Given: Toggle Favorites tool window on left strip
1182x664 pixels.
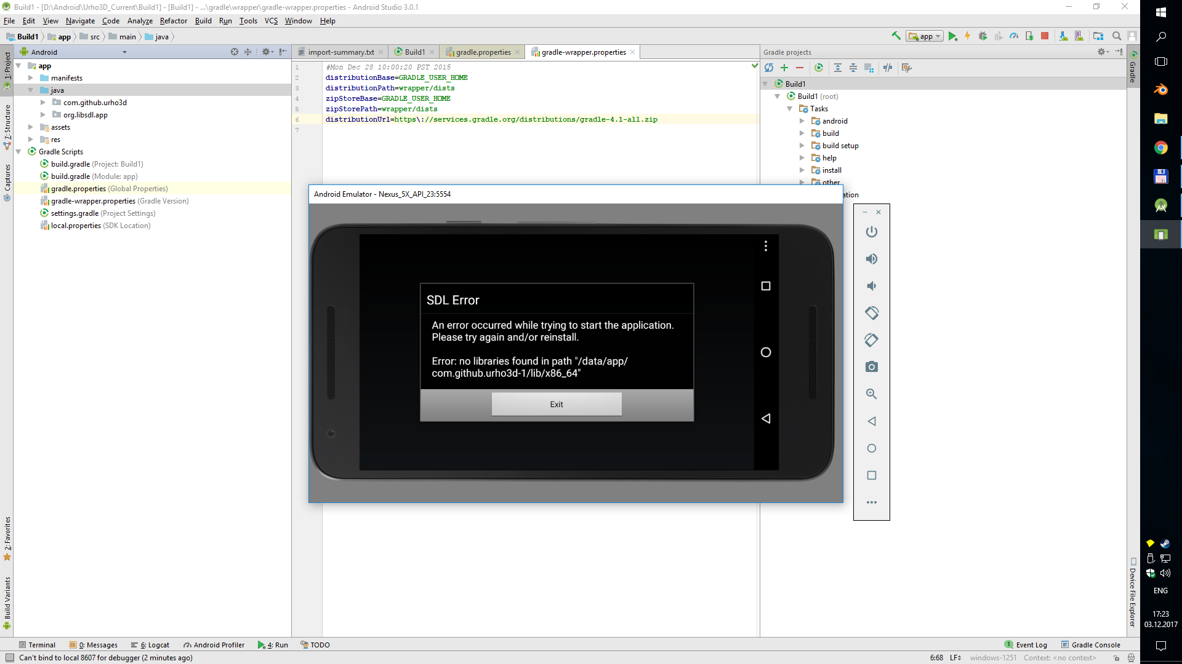Looking at the screenshot, I should tap(7, 539).
